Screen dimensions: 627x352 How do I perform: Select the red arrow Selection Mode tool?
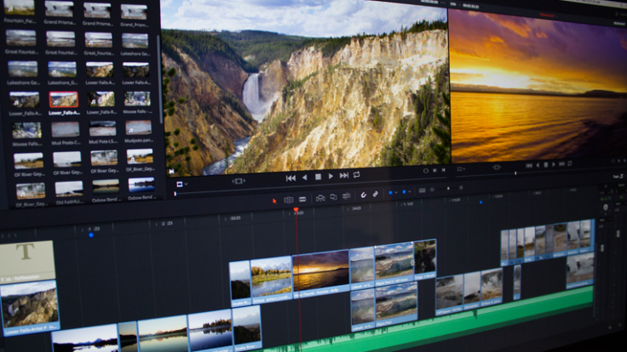coord(274,201)
